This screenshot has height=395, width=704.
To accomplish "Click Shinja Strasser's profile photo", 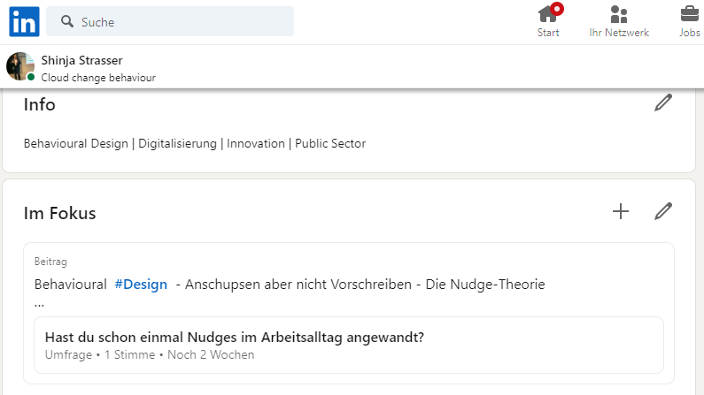I will coord(20,66).
